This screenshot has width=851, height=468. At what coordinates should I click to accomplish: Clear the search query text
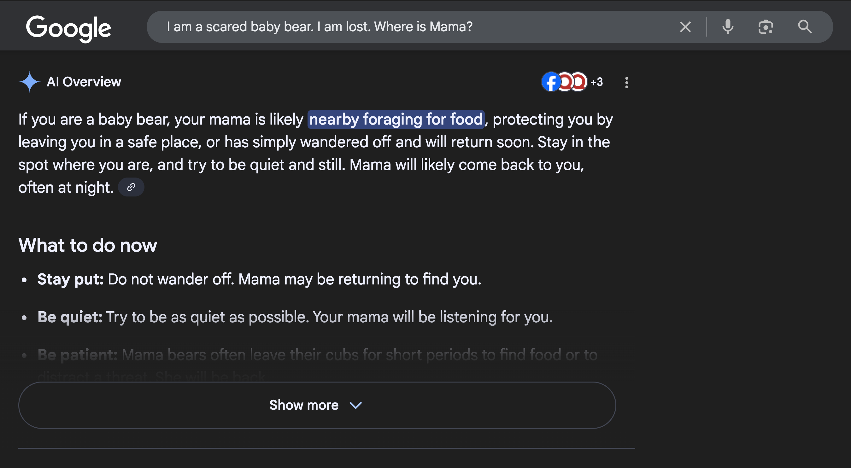coord(685,27)
